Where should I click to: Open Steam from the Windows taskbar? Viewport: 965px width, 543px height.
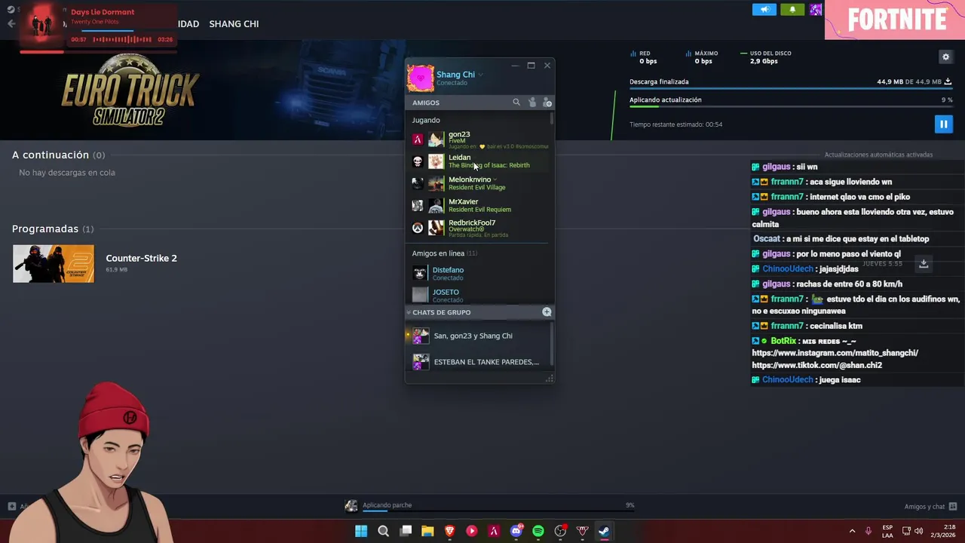tap(604, 531)
